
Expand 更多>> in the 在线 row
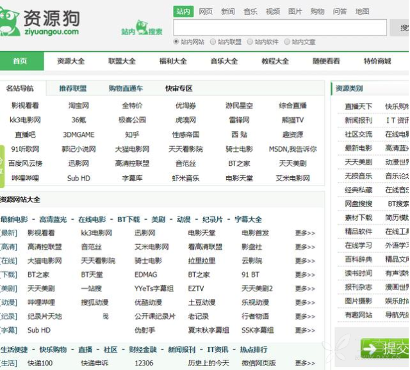click(x=305, y=261)
